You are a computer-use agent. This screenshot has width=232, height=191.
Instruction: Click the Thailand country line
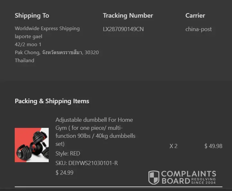pos(24,61)
